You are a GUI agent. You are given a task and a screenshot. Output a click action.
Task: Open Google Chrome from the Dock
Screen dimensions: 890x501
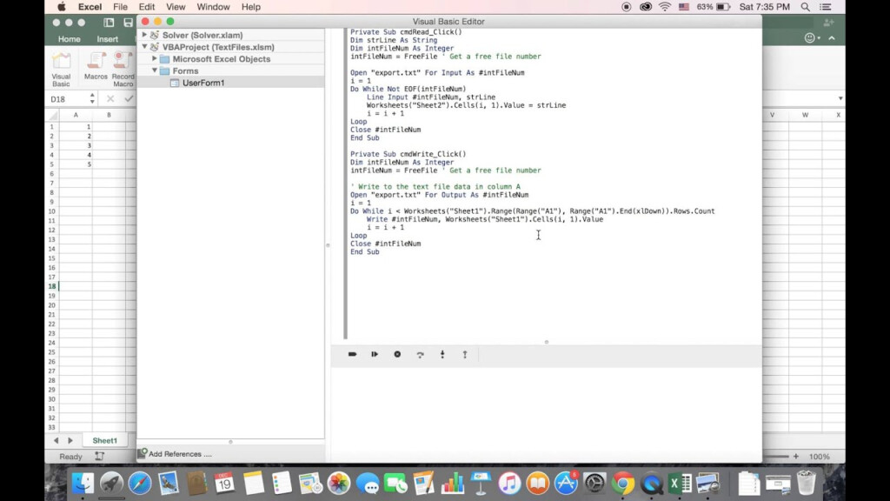point(622,484)
